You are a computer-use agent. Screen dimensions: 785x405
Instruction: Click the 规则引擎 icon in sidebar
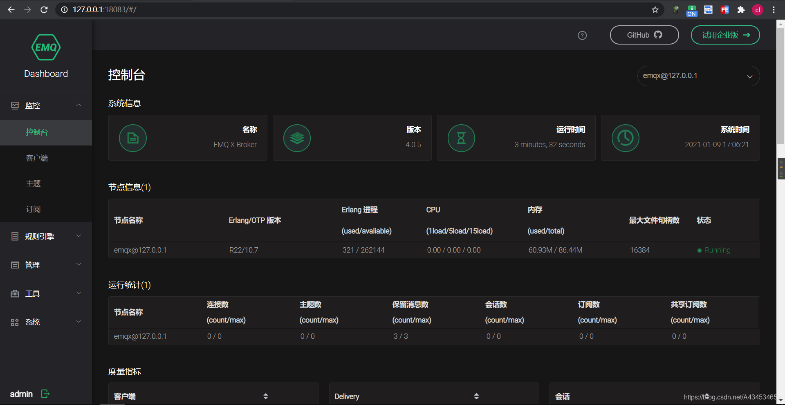pos(15,236)
